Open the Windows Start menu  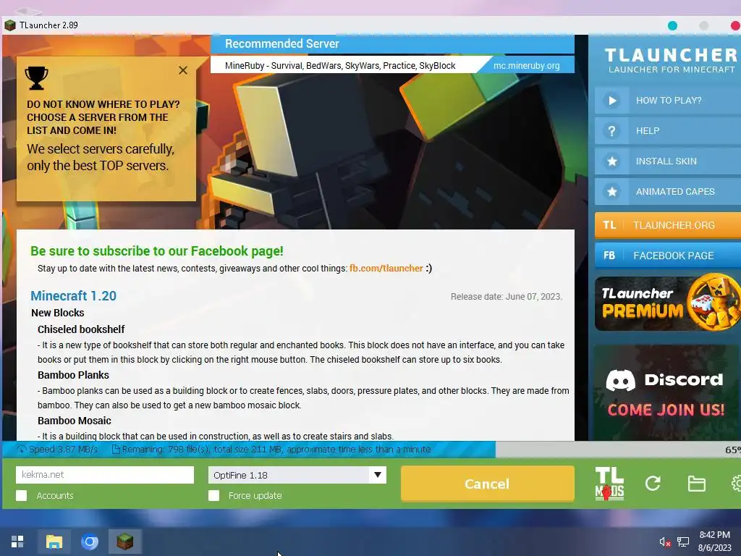tap(17, 542)
